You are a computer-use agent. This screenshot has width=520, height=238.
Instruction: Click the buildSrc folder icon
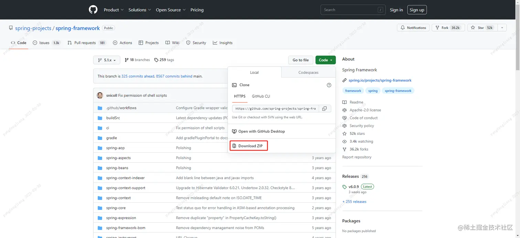click(100, 118)
